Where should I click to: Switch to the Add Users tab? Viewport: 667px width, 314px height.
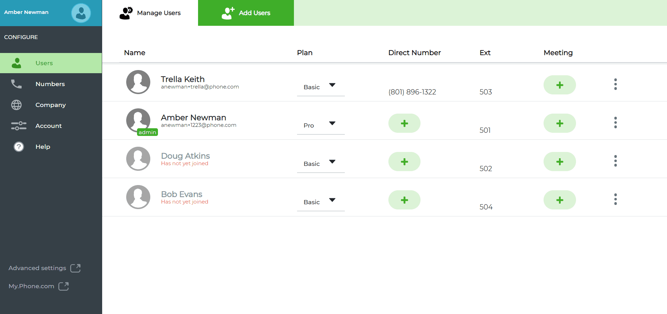click(x=246, y=13)
